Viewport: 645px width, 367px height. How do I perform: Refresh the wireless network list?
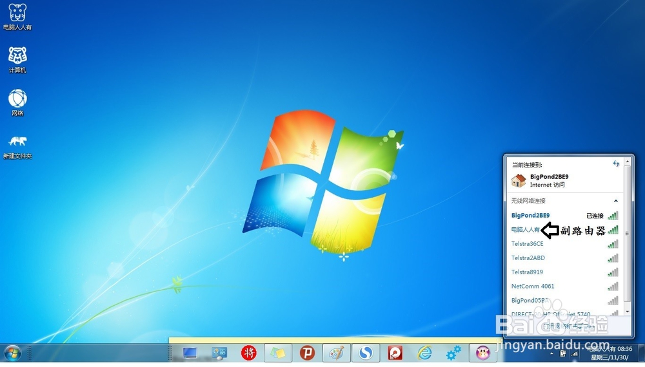point(616,164)
